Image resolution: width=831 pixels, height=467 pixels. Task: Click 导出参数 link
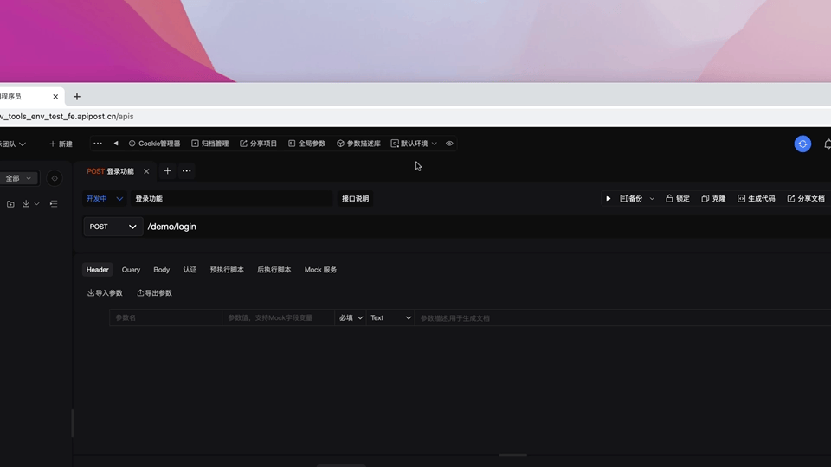coord(155,293)
